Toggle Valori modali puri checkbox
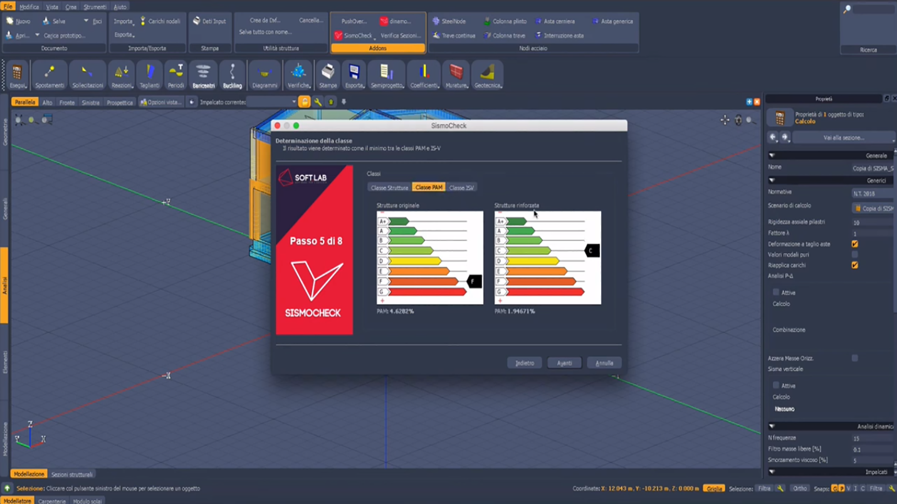The width and height of the screenshot is (897, 504). 854,255
